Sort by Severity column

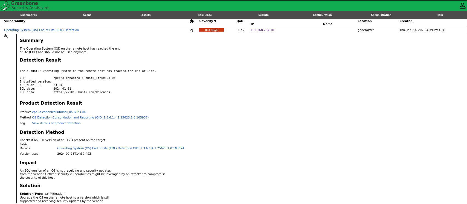(208, 21)
